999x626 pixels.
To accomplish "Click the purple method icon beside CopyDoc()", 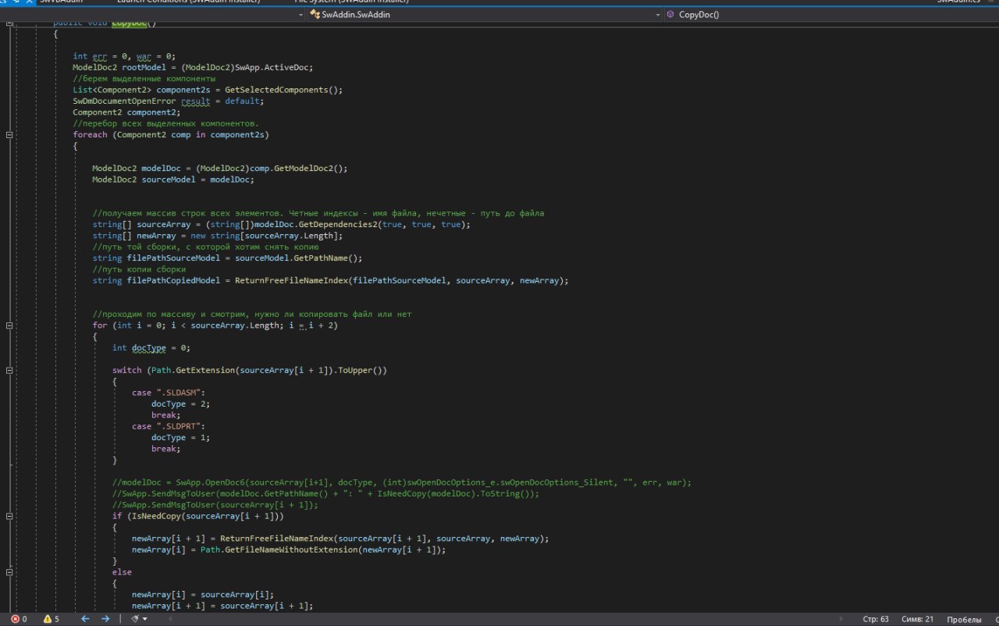I will 671,14.
